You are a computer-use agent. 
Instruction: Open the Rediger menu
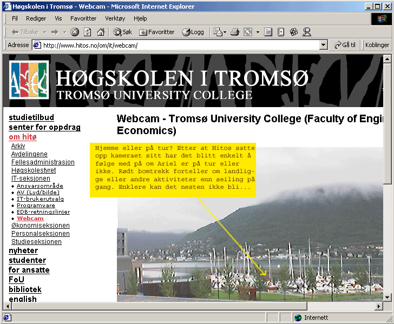(x=36, y=18)
